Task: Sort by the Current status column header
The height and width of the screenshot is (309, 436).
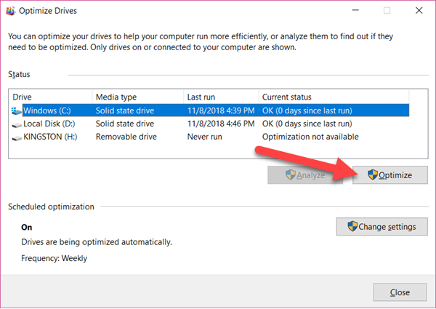Action: coord(334,97)
